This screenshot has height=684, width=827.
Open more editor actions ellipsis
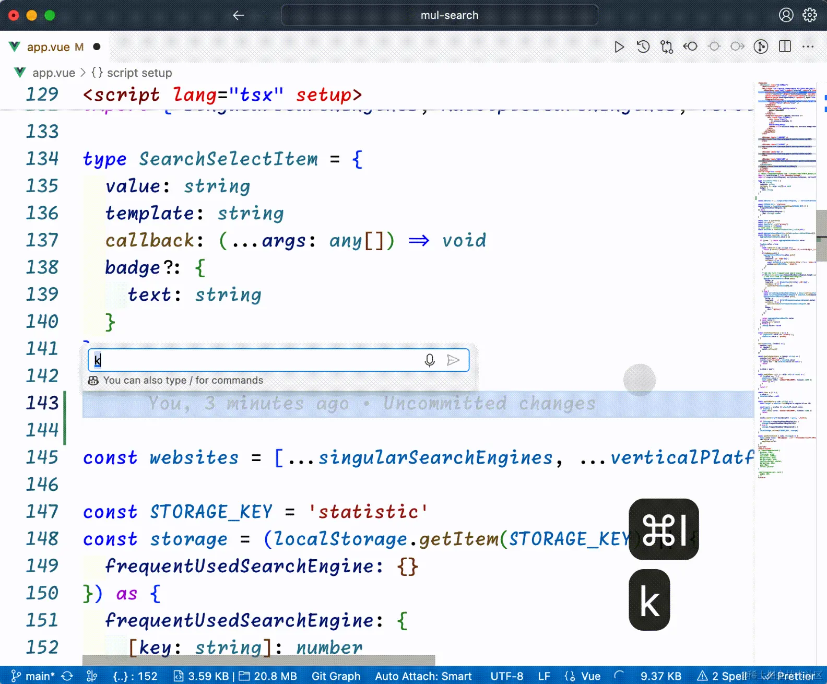click(808, 46)
